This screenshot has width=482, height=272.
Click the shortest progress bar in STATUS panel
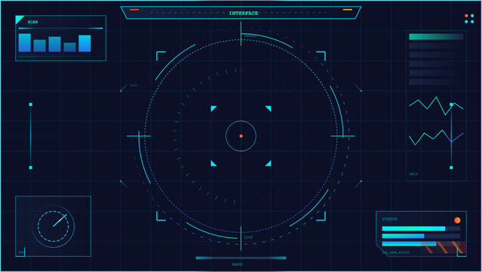(403, 236)
